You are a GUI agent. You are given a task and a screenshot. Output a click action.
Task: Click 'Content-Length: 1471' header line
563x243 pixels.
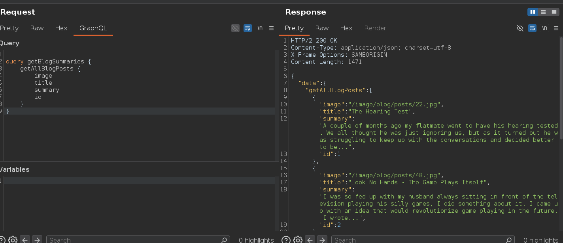click(x=326, y=62)
